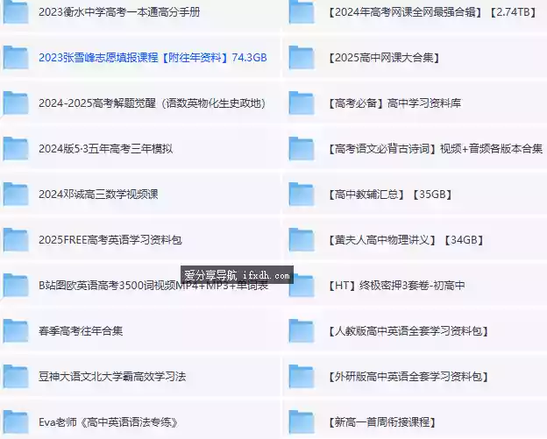The image size is (547, 439).
Task: Click folder icon beside Eva老师《高中英语语法专练》
Action: (x=16, y=422)
